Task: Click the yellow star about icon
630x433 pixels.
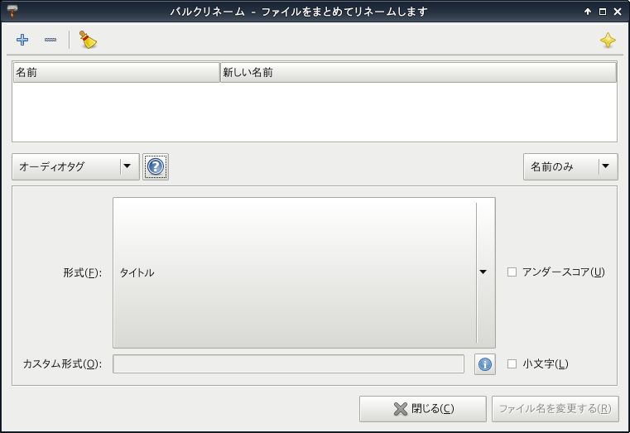Action: click(x=608, y=41)
